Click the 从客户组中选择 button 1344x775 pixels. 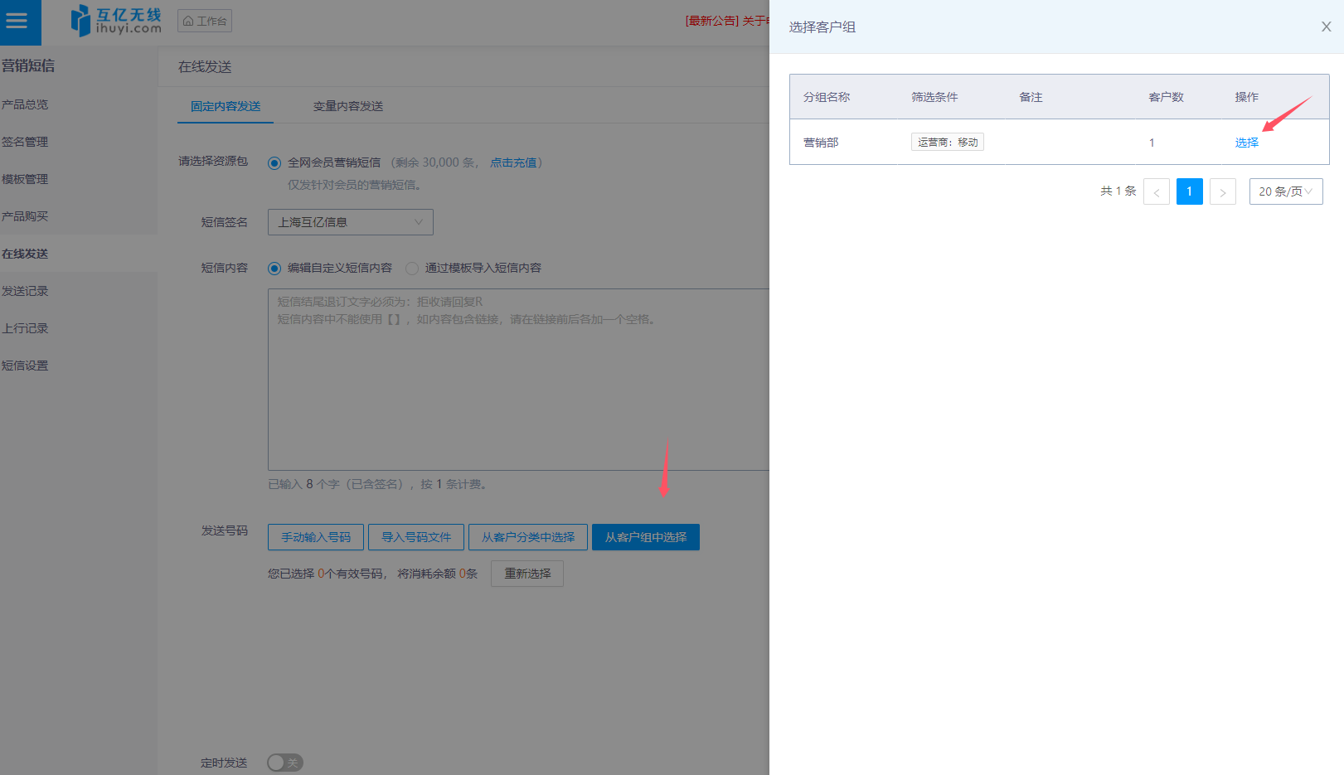click(x=645, y=537)
